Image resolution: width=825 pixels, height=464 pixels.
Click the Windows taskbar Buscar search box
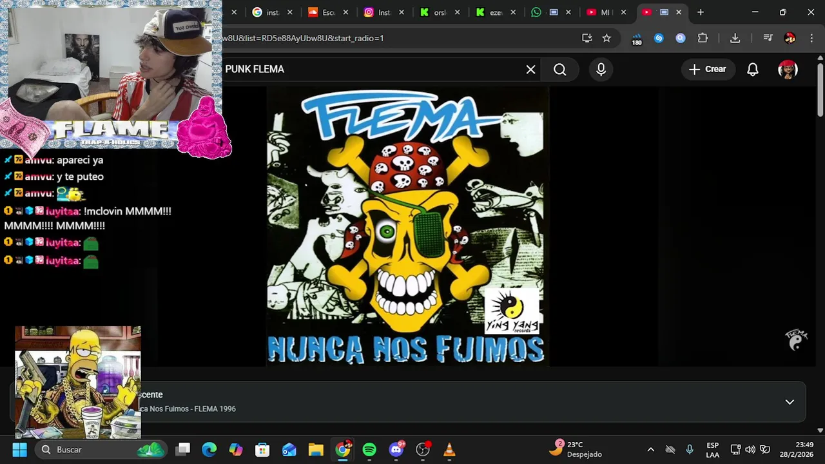coord(101,449)
